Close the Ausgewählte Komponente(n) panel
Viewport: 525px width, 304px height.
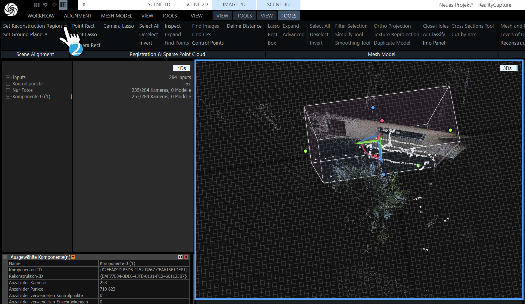click(x=186, y=257)
